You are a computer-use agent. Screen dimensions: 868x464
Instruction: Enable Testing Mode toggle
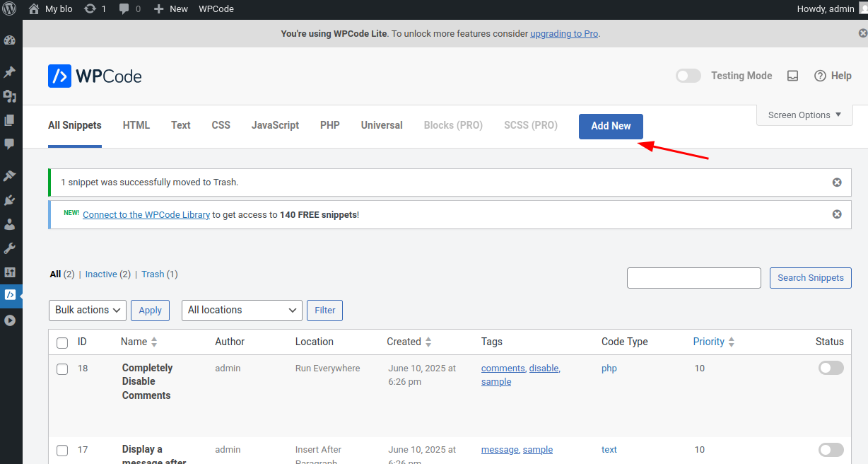688,76
